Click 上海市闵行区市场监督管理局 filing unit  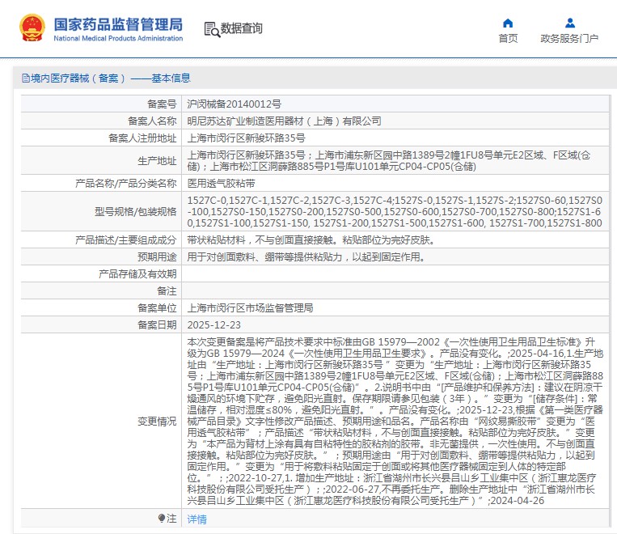coord(250,307)
